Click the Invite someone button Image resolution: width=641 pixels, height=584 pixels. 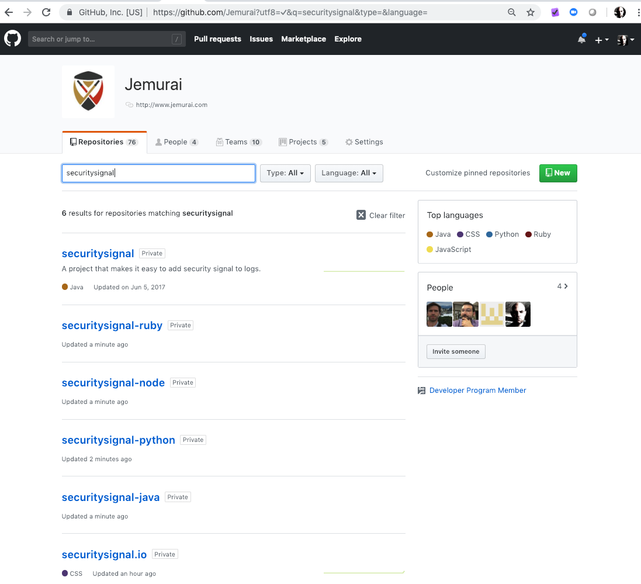tap(456, 352)
